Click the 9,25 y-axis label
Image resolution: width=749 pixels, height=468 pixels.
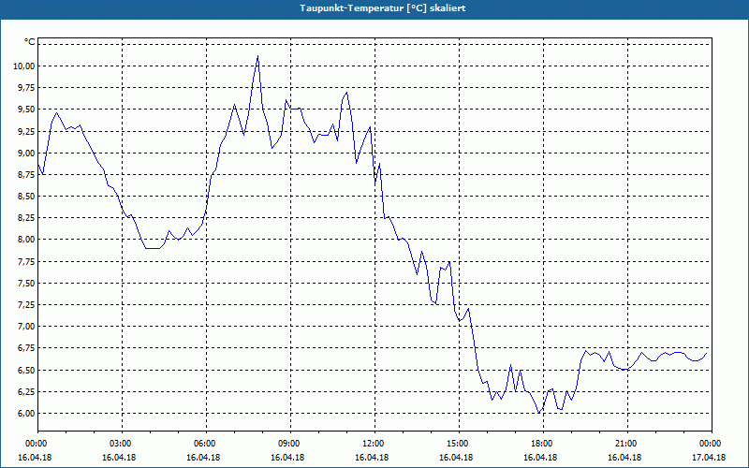pos(27,131)
